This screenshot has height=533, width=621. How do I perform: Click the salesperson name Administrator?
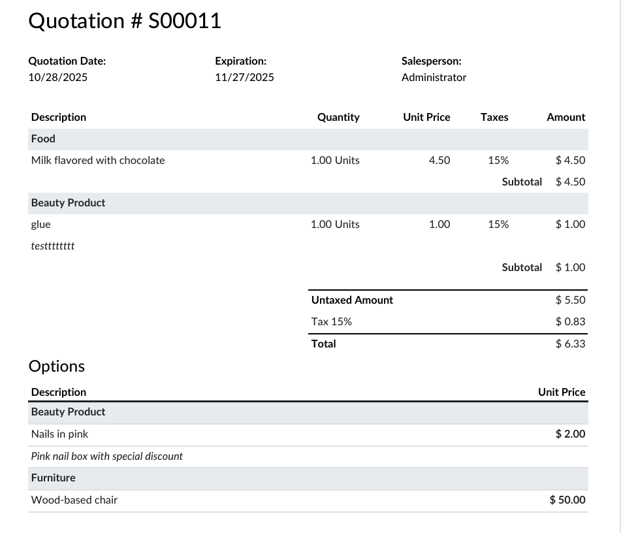tap(434, 77)
